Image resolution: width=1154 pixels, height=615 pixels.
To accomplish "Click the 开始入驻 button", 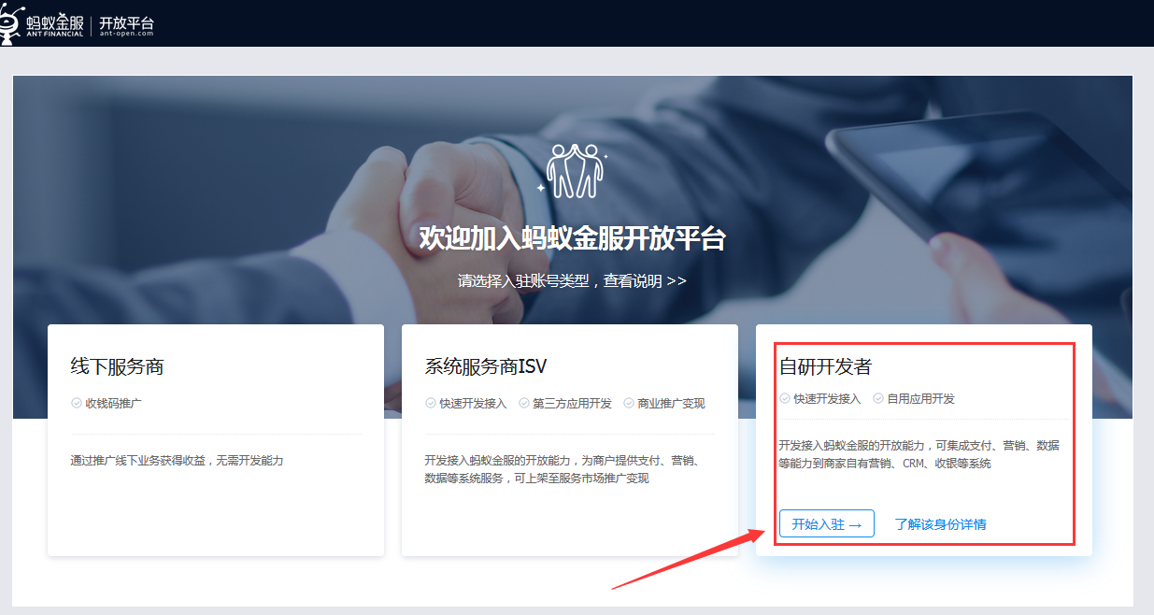I will click(x=826, y=524).
